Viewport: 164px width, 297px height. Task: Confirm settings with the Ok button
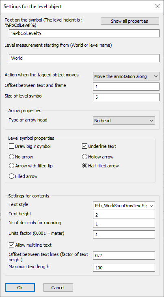(x=20, y=288)
